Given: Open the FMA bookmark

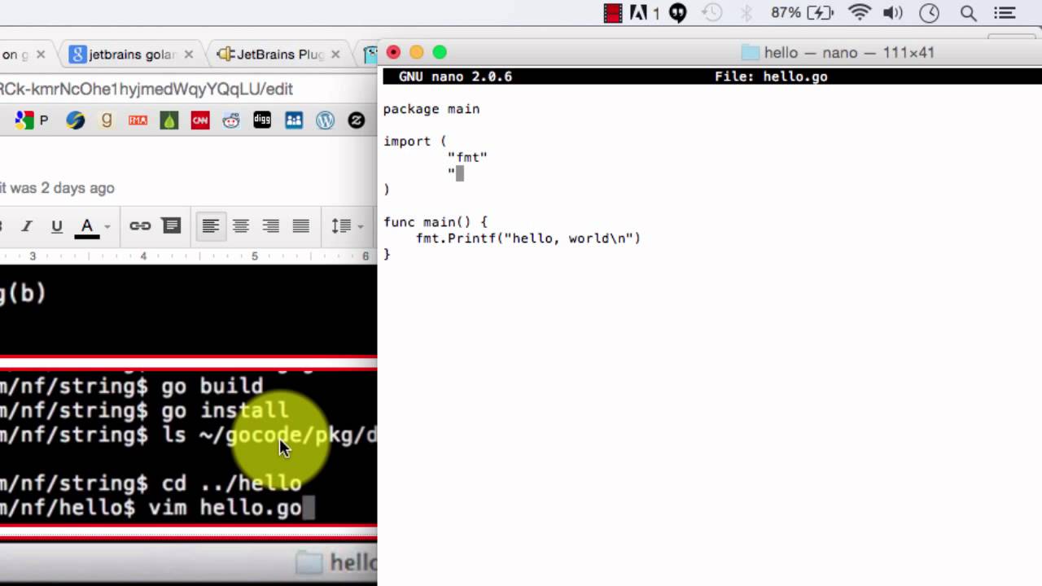Looking at the screenshot, I should (x=138, y=120).
